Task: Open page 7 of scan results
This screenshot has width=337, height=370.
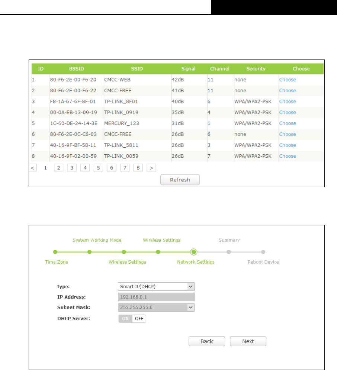Action: pyautogui.click(x=125, y=168)
